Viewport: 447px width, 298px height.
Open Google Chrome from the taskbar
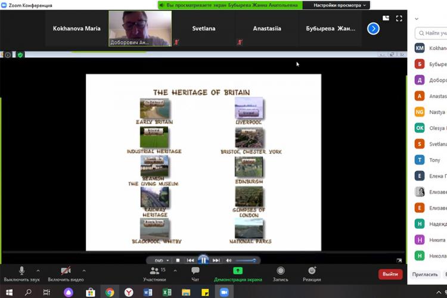pyautogui.click(x=110, y=292)
